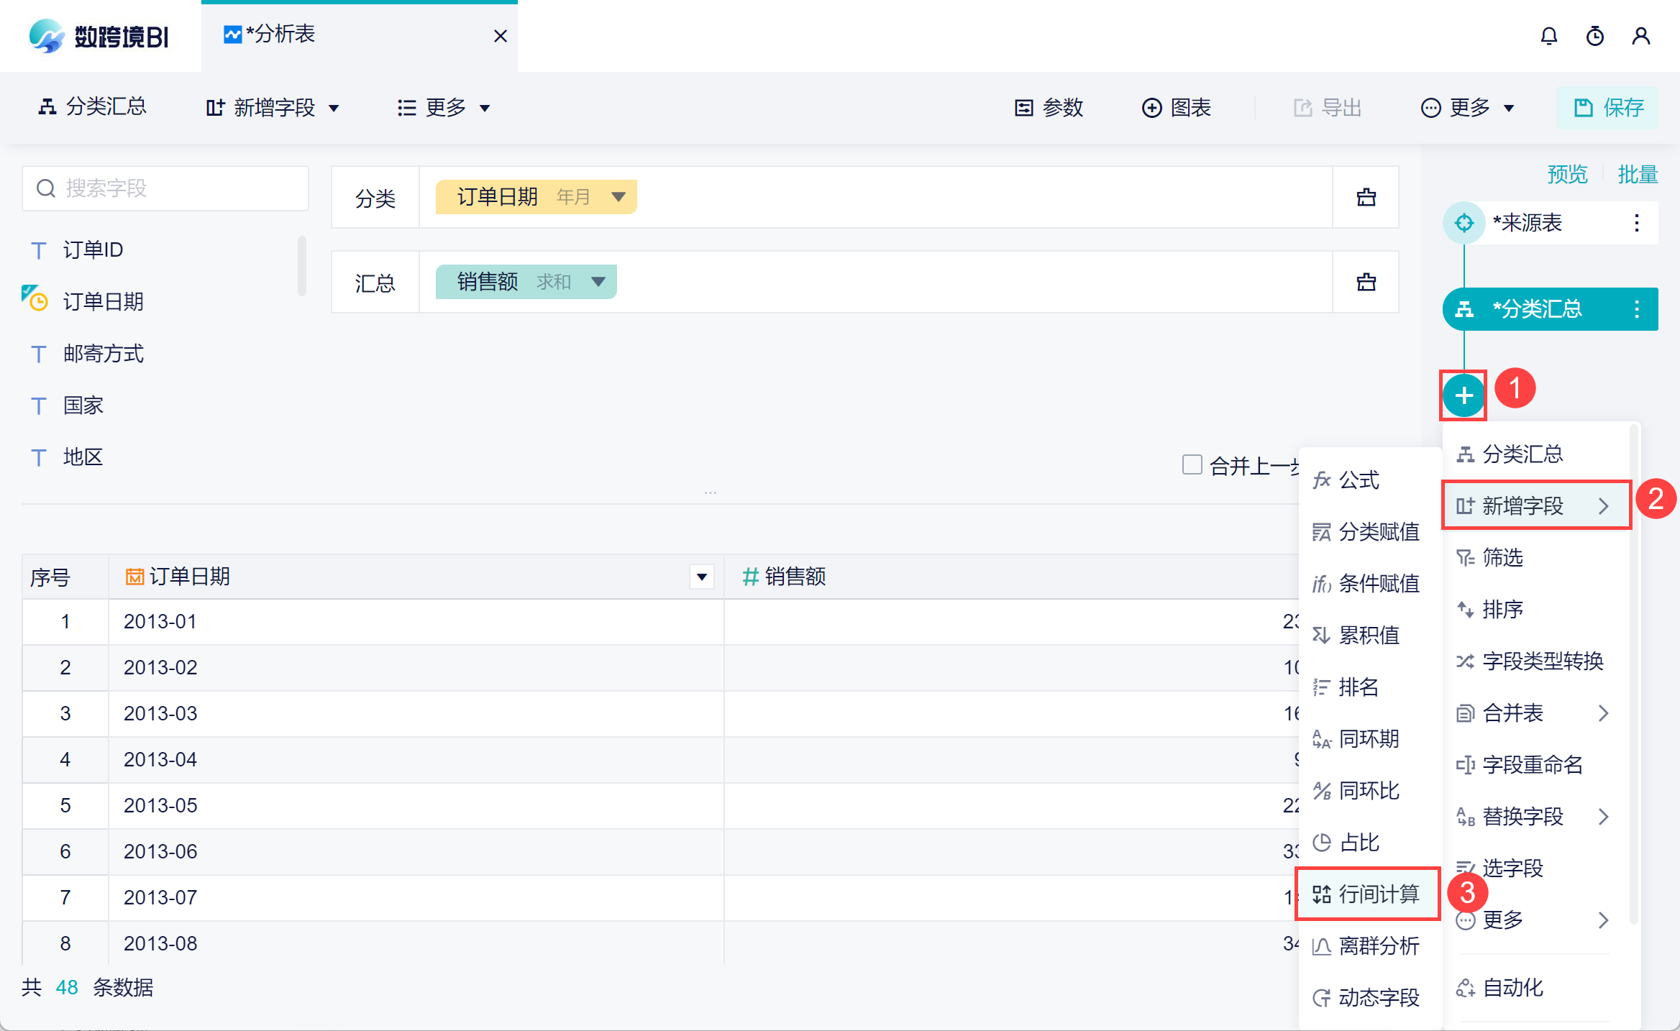Expand the 销售额 求和 dropdown arrow
The width and height of the screenshot is (1680, 1031).
point(598,282)
